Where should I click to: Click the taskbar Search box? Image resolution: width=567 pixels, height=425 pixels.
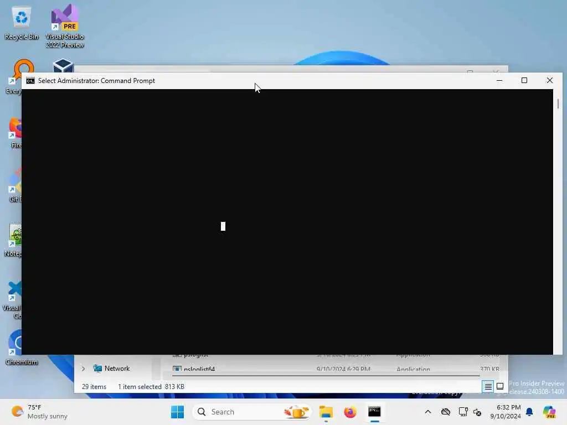pyautogui.click(x=252, y=412)
